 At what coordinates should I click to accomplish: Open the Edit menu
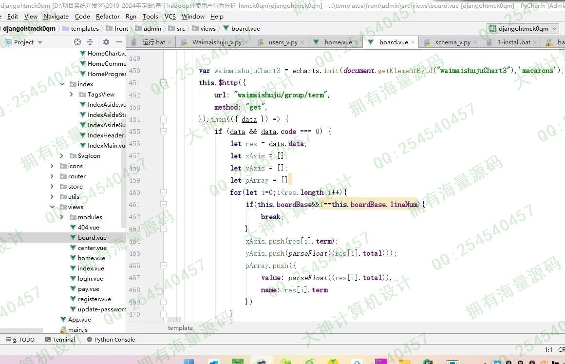coord(13,17)
